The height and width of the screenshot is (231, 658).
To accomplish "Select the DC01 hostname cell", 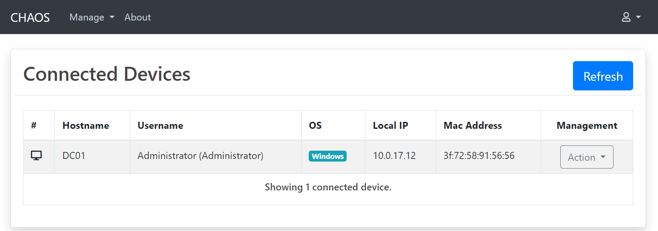I will (x=74, y=155).
